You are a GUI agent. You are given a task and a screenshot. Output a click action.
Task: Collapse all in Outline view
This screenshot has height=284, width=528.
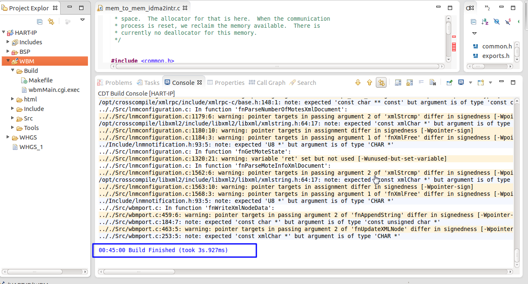pos(473,22)
